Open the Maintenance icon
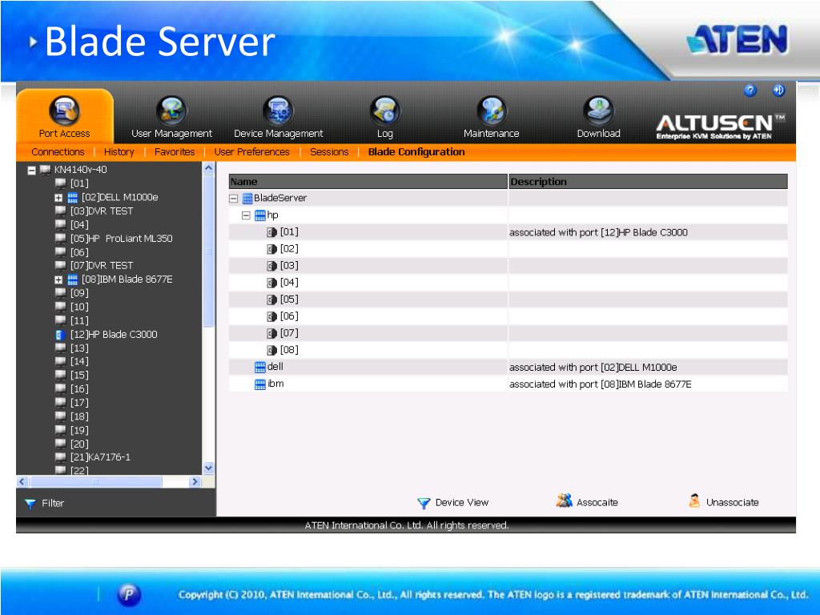Viewport: 820px width, 615px height. coord(492,111)
